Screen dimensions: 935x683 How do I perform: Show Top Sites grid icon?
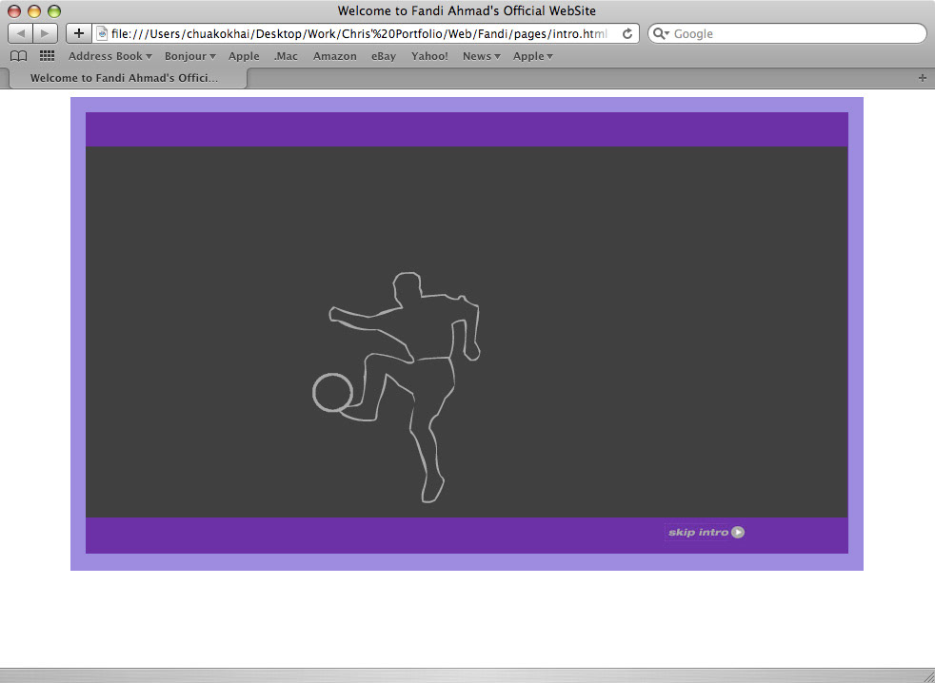tap(47, 56)
